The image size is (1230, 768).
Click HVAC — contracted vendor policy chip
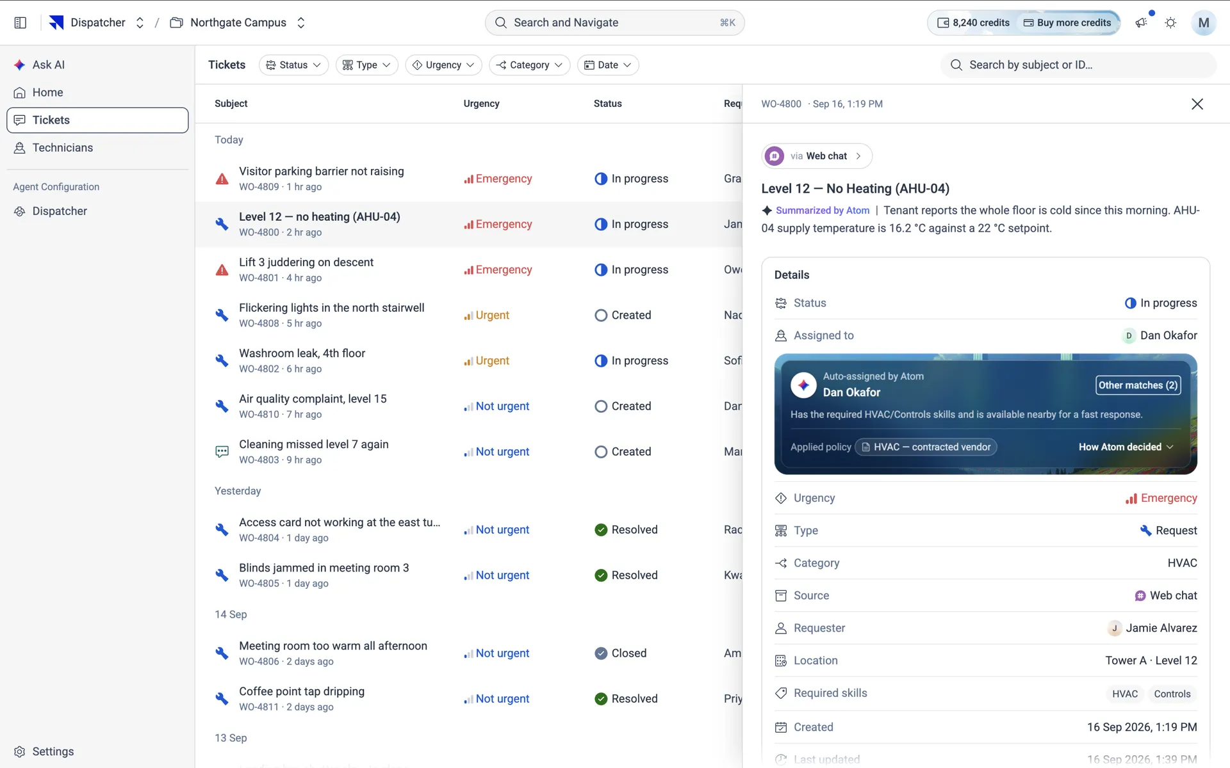click(926, 447)
